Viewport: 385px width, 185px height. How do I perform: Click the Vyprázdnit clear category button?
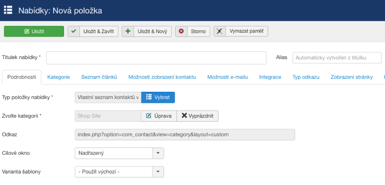[x=197, y=116]
